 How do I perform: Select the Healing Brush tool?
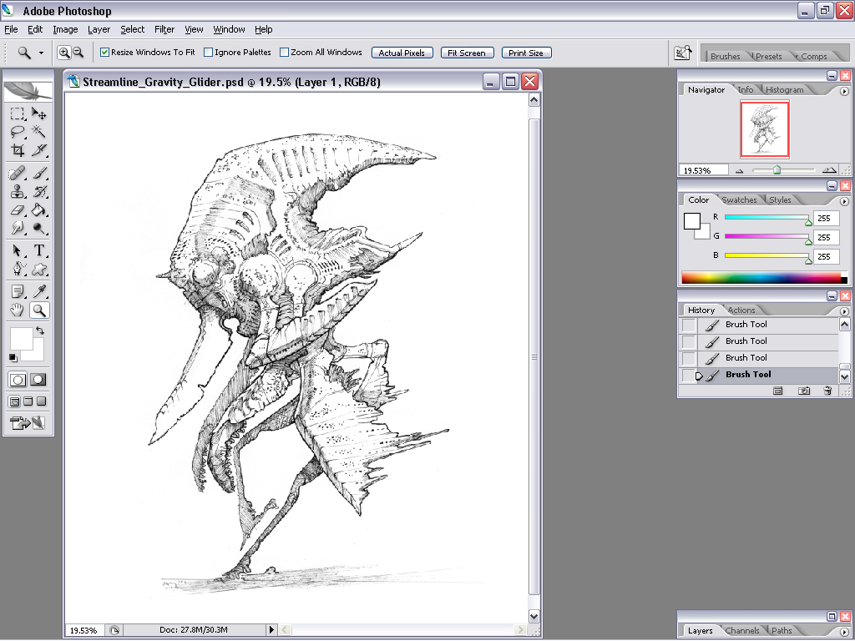pyautogui.click(x=18, y=174)
